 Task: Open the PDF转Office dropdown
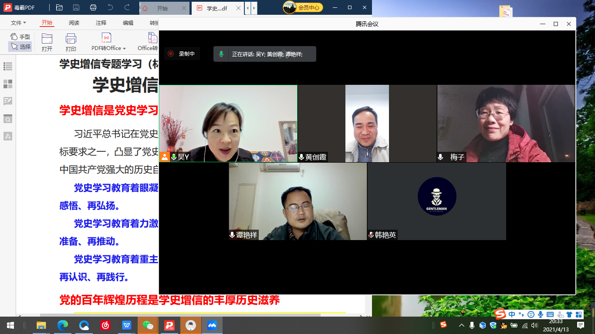[108, 48]
